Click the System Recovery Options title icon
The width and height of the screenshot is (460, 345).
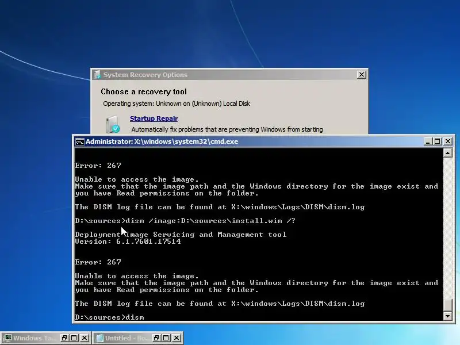(x=97, y=75)
